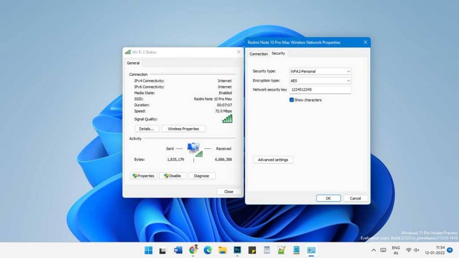The image size is (459, 258).
Task: Open Google Chrome from the taskbar
Action: coord(193,251)
